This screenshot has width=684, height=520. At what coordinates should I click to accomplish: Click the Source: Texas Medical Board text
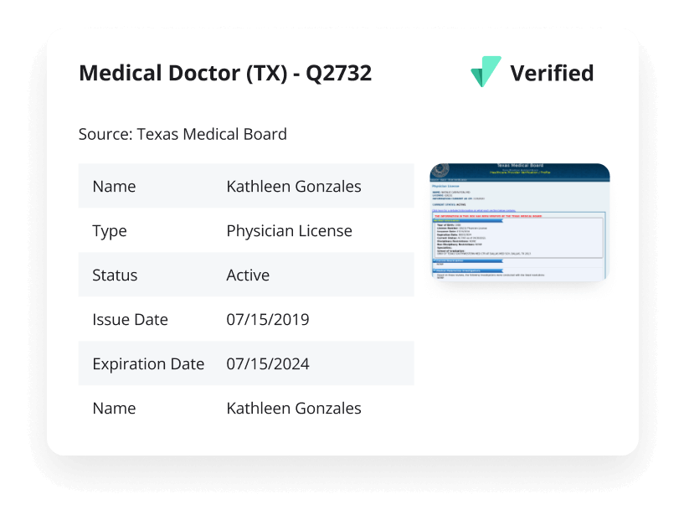(183, 134)
